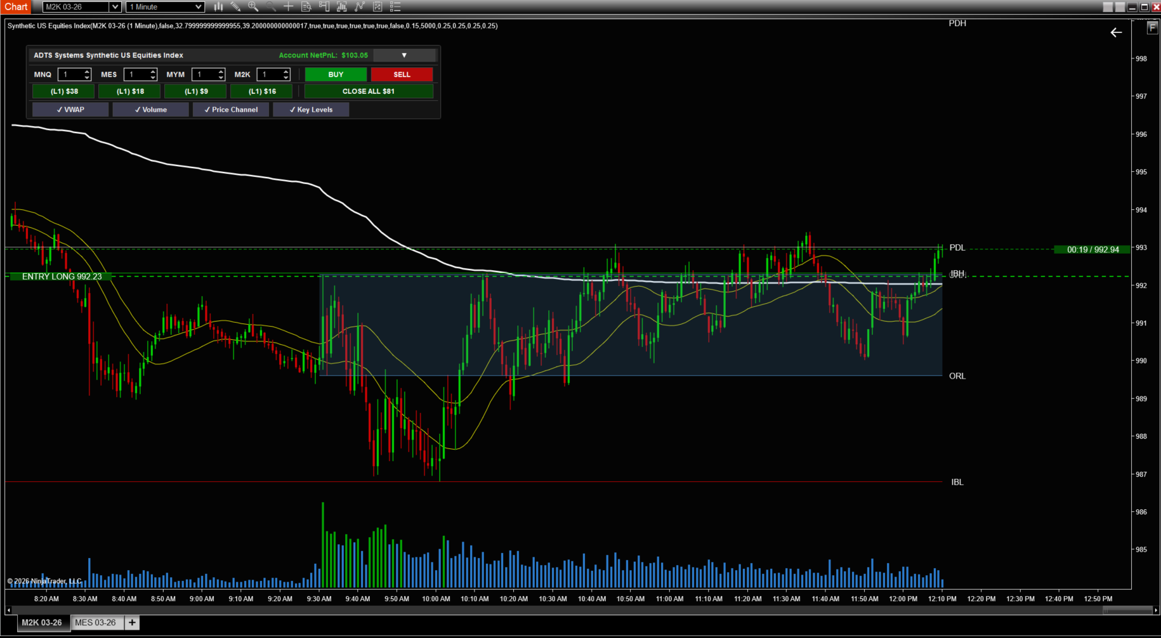This screenshot has height=638, width=1161.
Task: Open the Data Box icon
Action: tap(305, 6)
